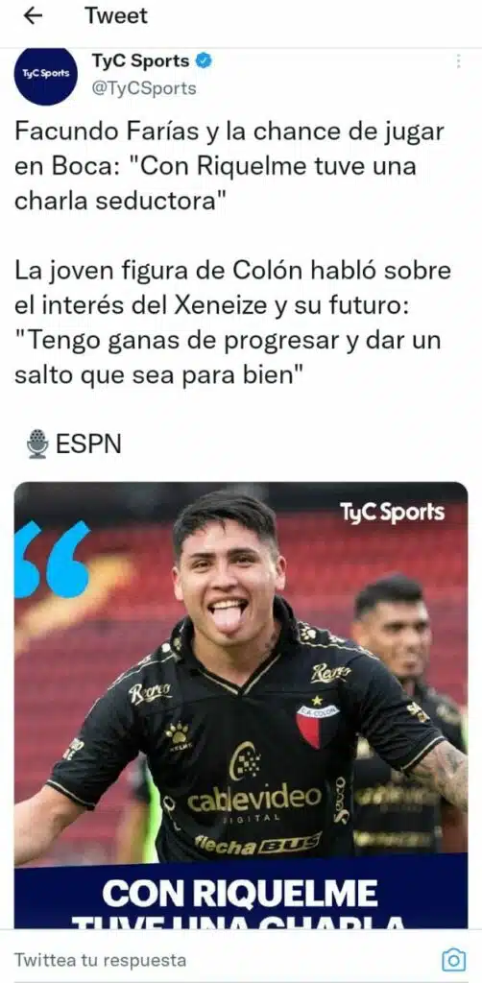Image resolution: width=482 pixels, height=983 pixels.
Task: Click the tweet headline about Facundo Farías
Action: (229, 167)
